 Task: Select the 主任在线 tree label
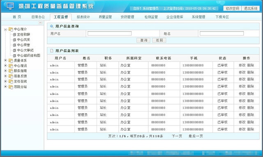click(20, 81)
